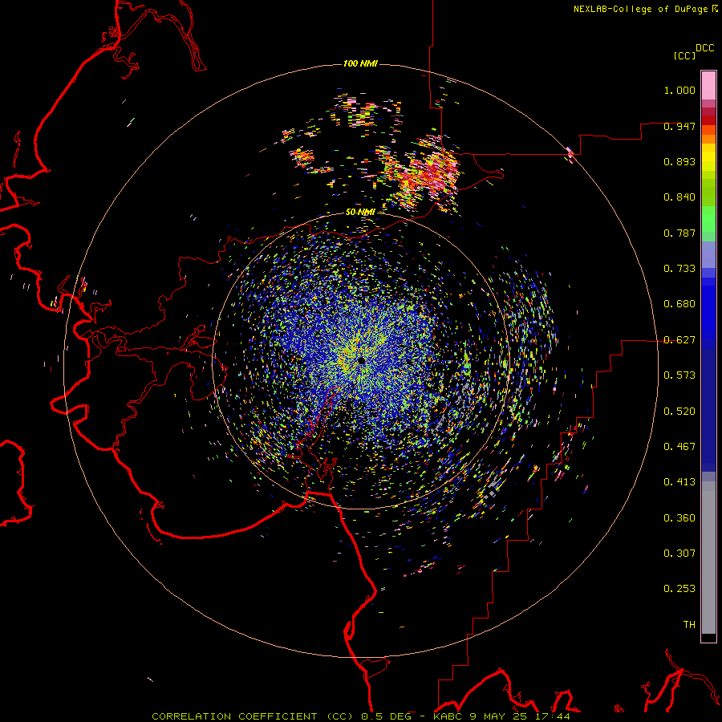
Task: Click the 0.520 scale value
Action: click(679, 412)
